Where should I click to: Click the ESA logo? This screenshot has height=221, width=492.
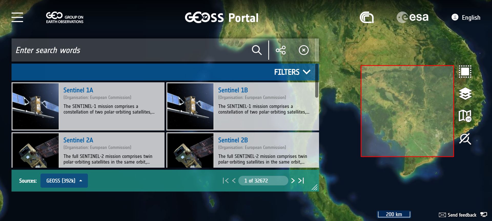[x=412, y=17]
